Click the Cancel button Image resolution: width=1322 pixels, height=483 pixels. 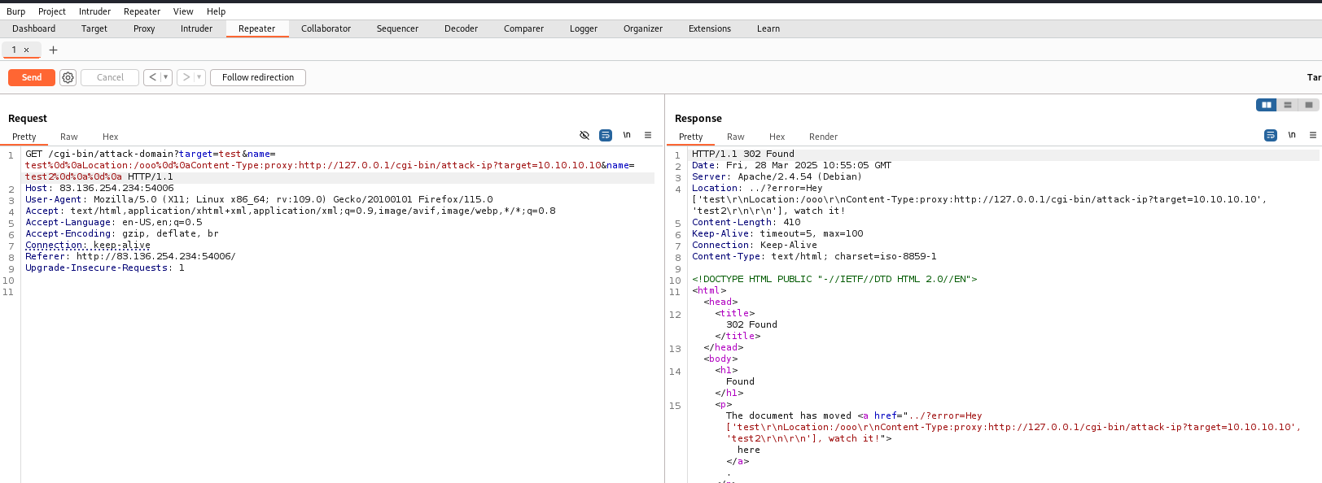110,77
